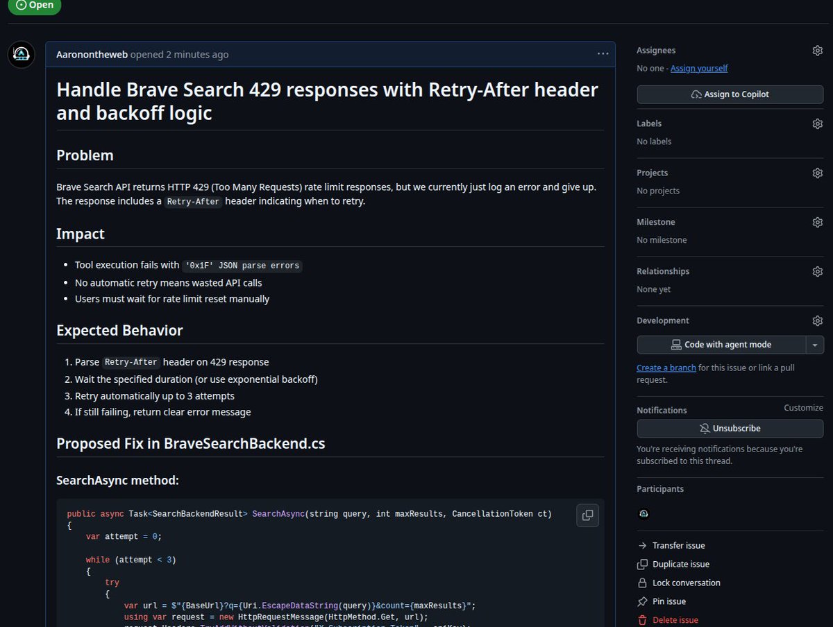Viewport: 833px width, 627px height.
Task: Click 'No projects' text
Action: (x=658, y=191)
